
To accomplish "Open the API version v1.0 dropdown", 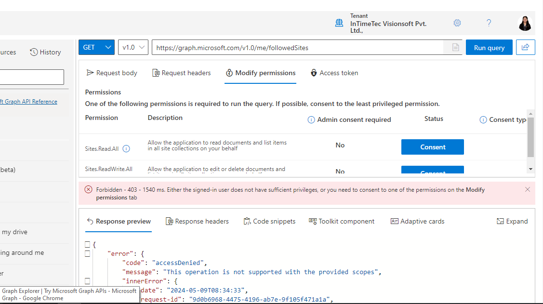I will coord(133,47).
